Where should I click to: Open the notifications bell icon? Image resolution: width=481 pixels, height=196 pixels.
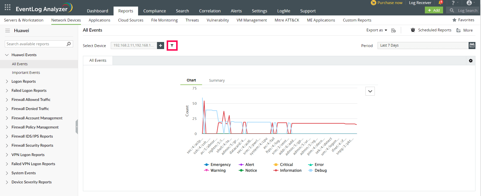click(441, 3)
